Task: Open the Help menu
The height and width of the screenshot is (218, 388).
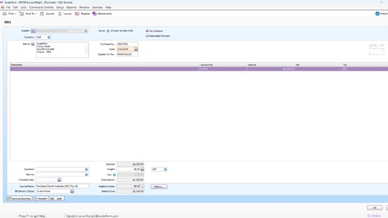Action: [x=109, y=7]
